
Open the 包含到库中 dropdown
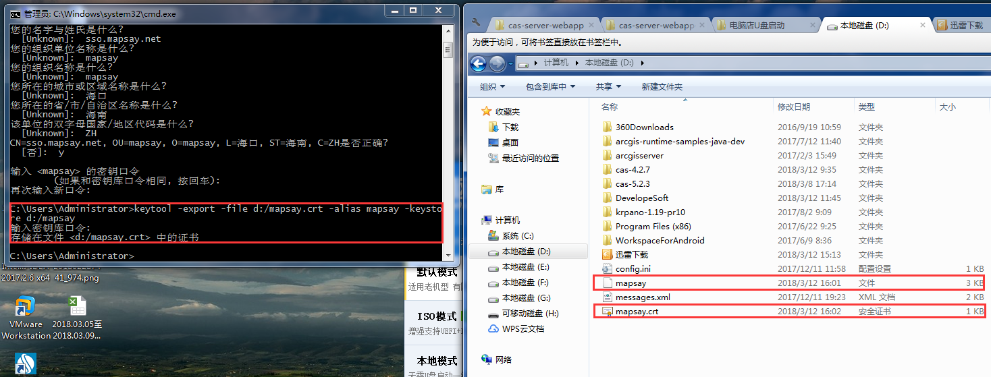(x=550, y=86)
